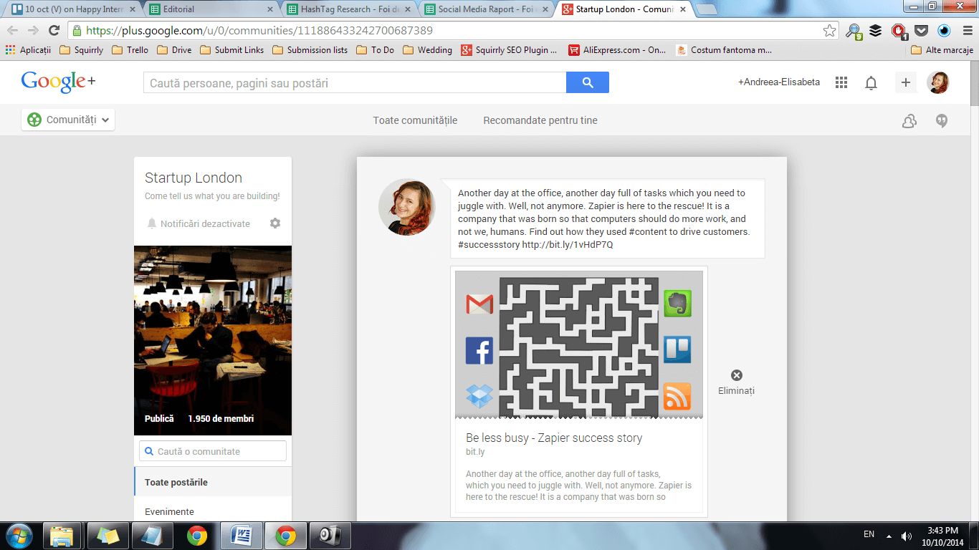Click the magnifier key extension icon
The image size is (979, 550).
point(854,31)
